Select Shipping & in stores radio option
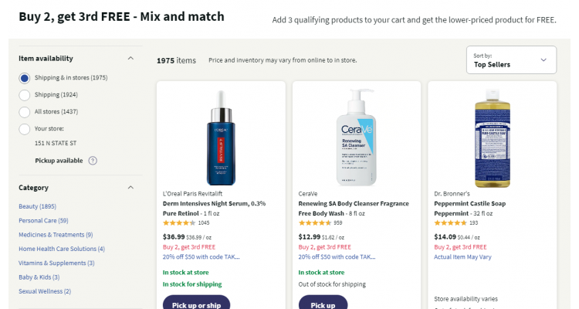 click(25, 78)
